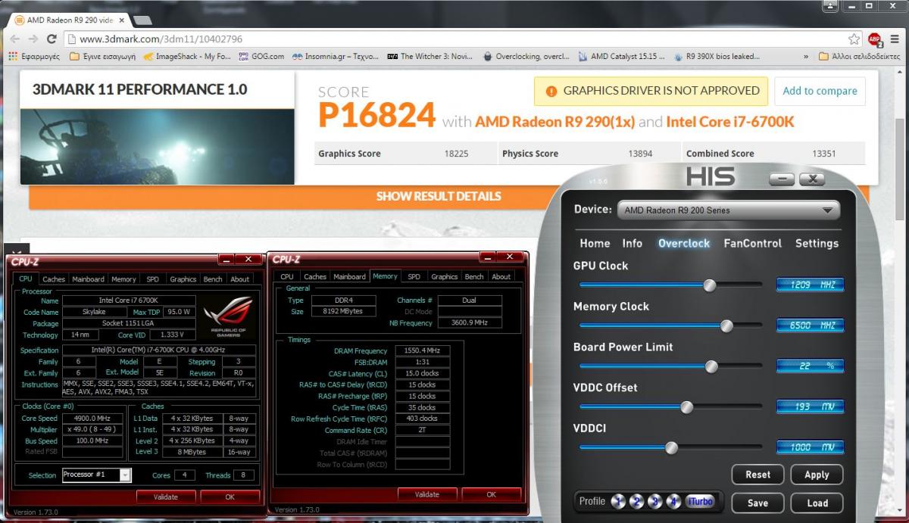Viewport: 909px width, 523px height.
Task: Open the Chrome hamburger menu
Action: tap(895, 39)
